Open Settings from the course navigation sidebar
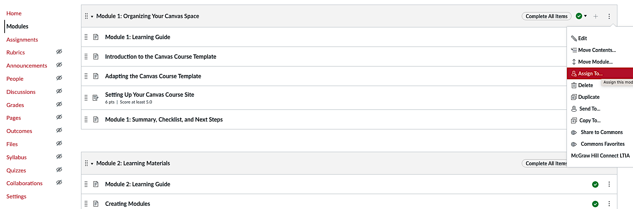 [x=16, y=196]
